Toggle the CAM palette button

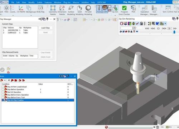click(105, 9)
